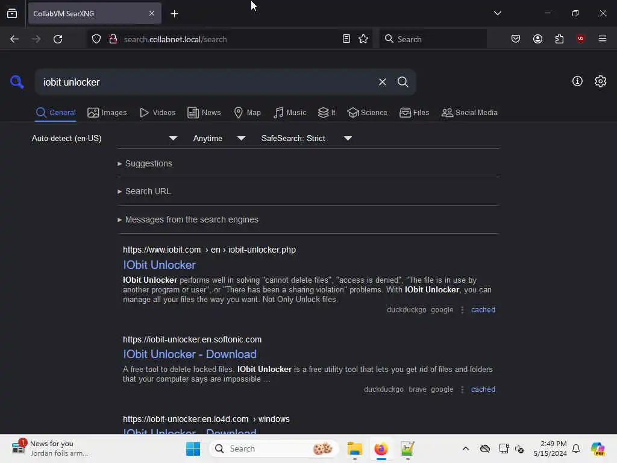Go back with browser back arrow
Screen dimensions: 617x463
pos(14,39)
